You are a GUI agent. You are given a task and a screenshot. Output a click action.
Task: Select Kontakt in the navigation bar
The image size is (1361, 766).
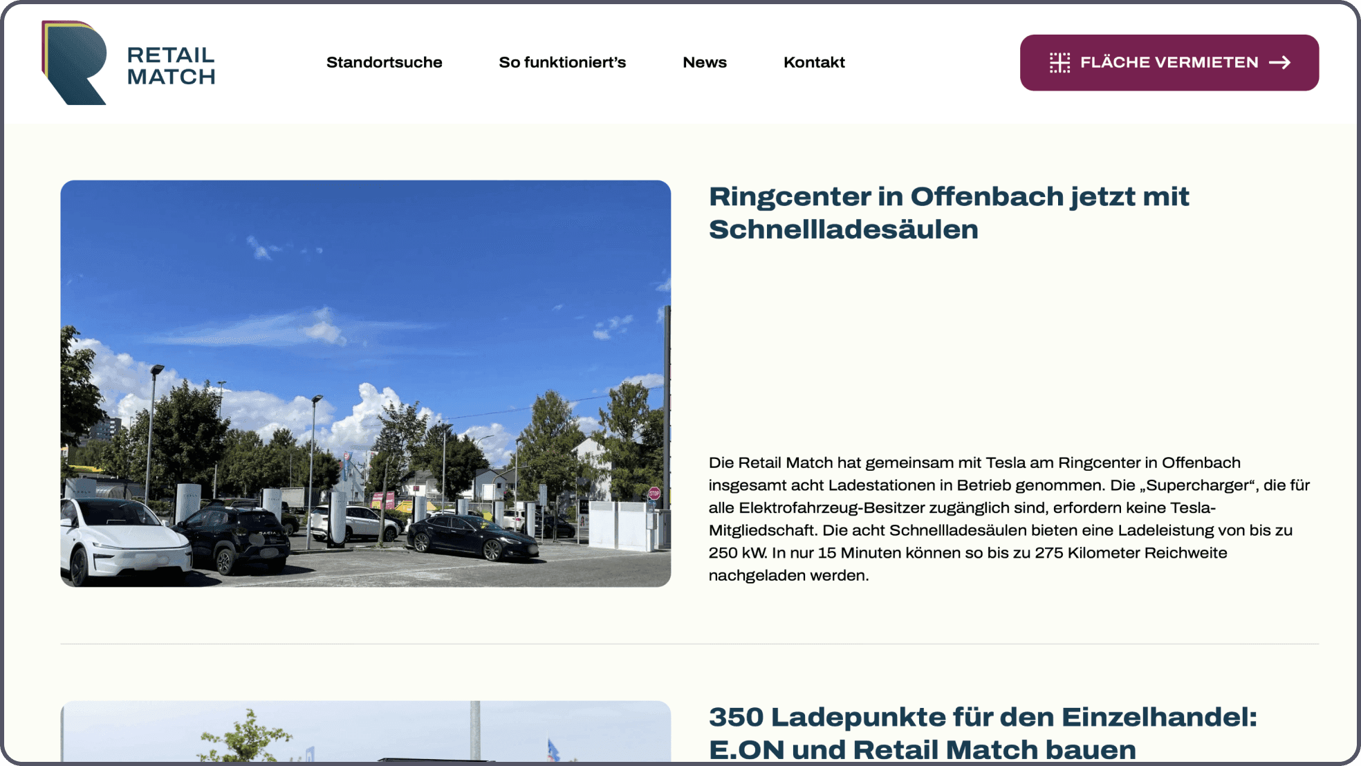(x=813, y=62)
